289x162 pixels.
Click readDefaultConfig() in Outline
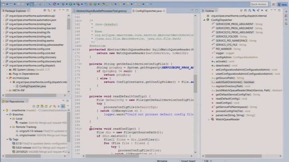pos(228,99)
